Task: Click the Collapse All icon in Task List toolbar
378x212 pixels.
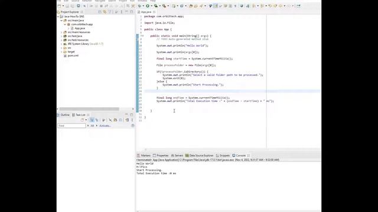Action: (x=120, y=120)
